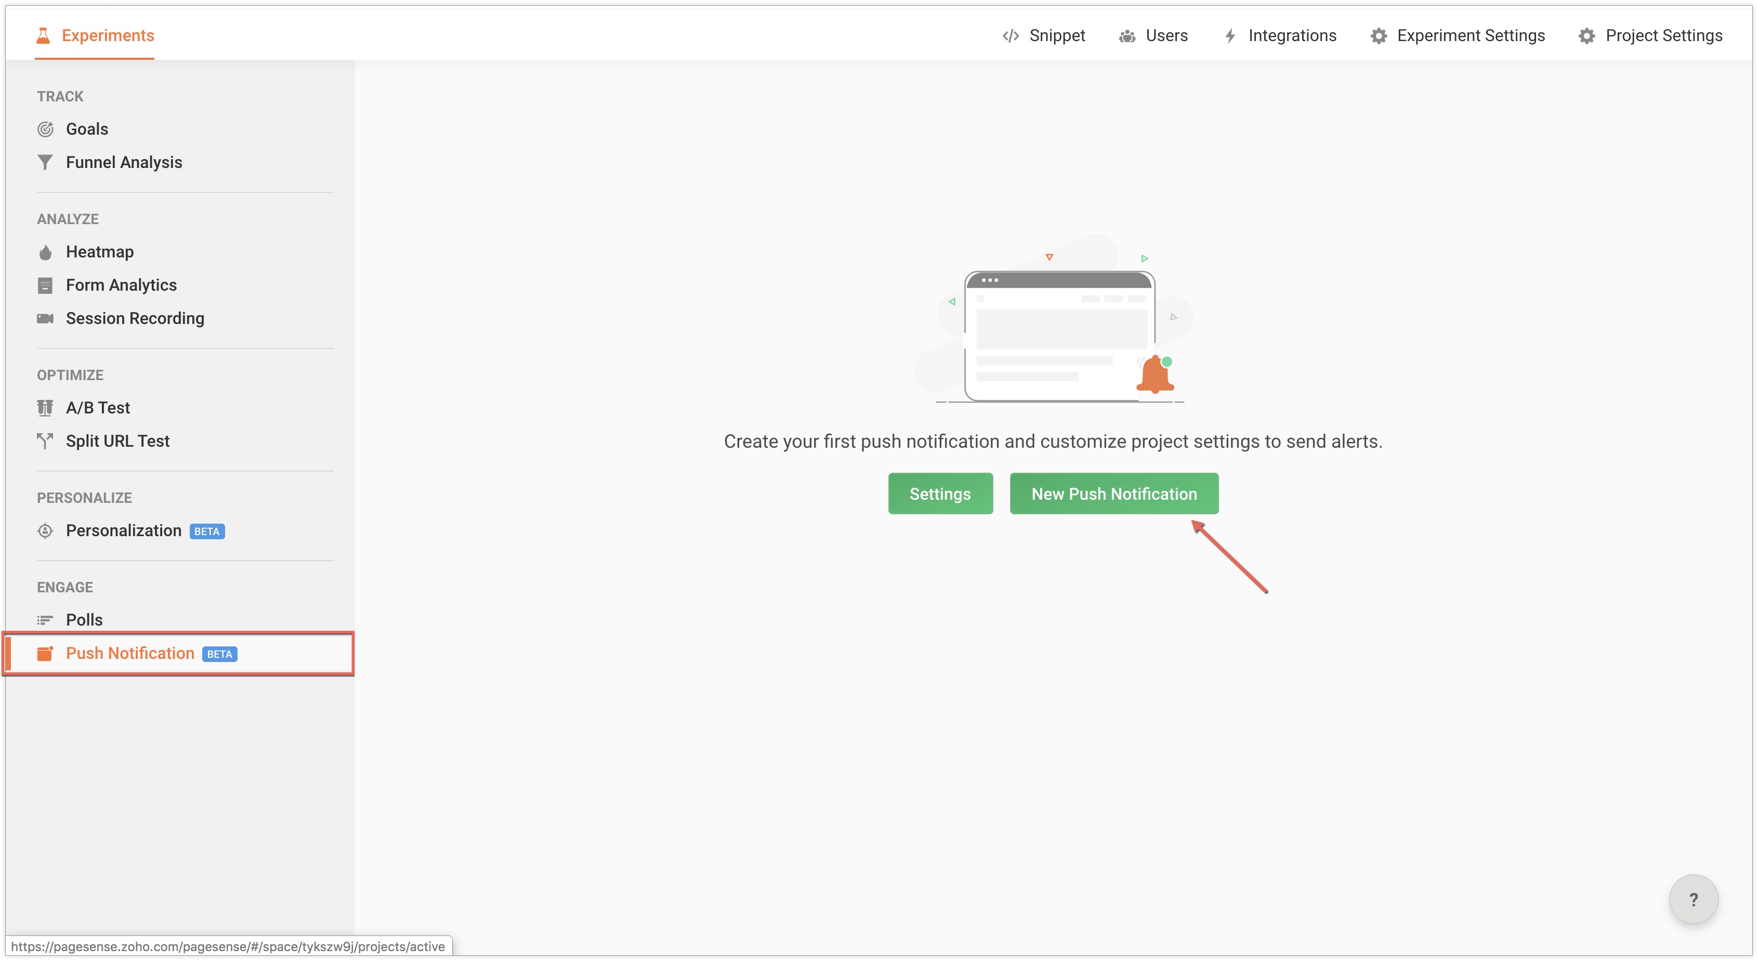Open the Integrations menu item
Screen dimensions: 1758x961
pyautogui.click(x=1280, y=35)
